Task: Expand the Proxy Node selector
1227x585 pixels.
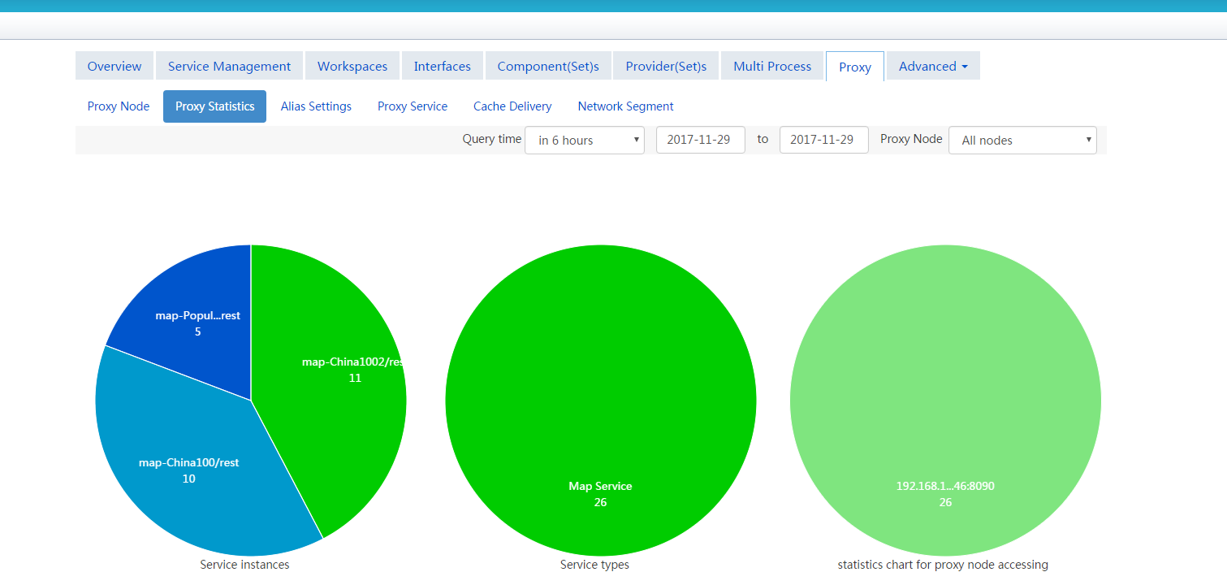Action: click(x=1022, y=141)
